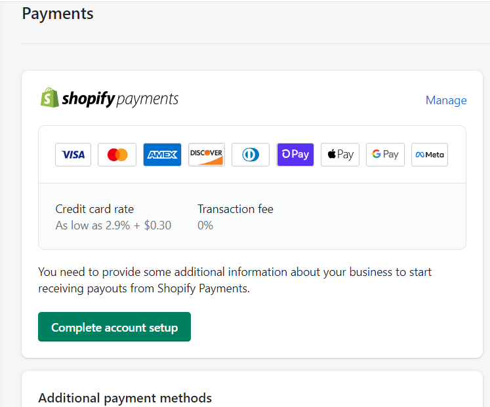Click Complete account setup button
Screen dimensions: 490x407
tap(114, 327)
